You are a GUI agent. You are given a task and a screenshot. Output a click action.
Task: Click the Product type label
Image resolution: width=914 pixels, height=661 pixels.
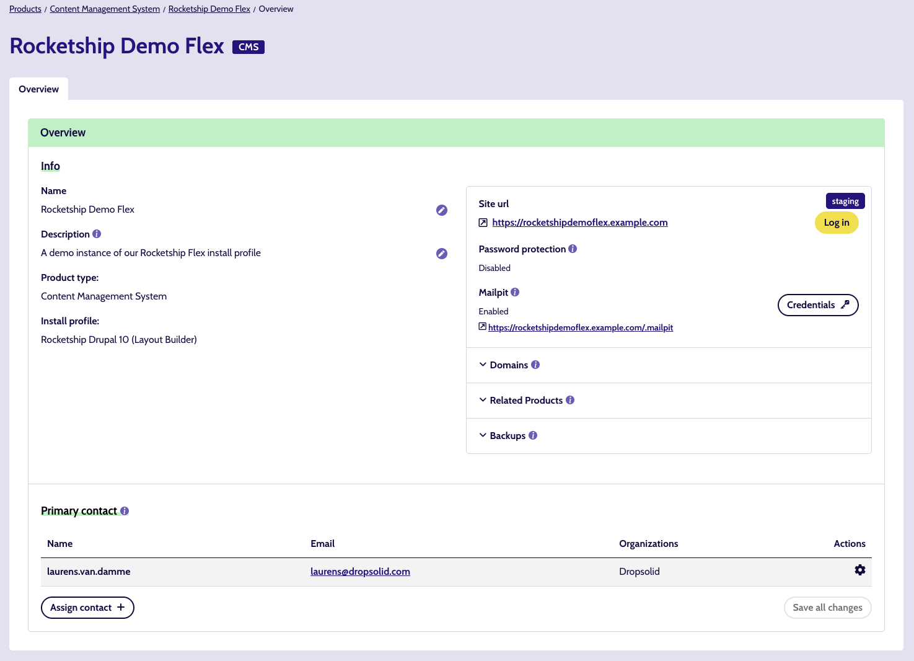pyautogui.click(x=69, y=278)
